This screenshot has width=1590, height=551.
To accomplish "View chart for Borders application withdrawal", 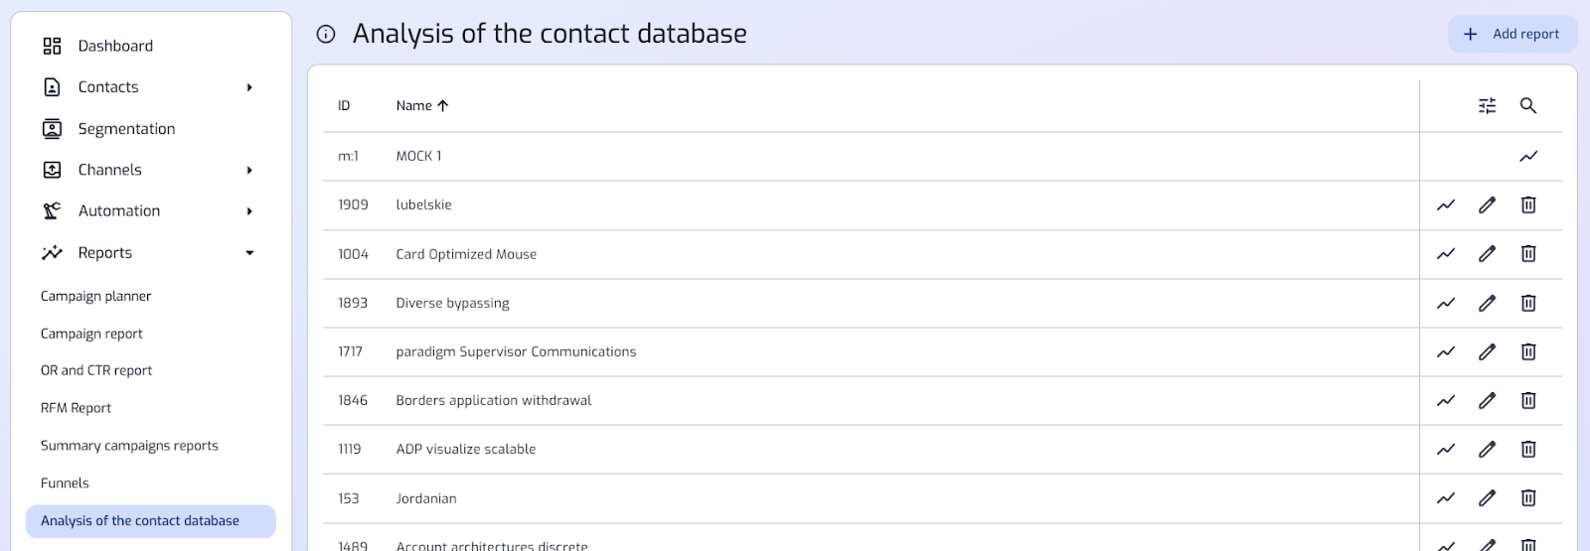I will 1446,400.
